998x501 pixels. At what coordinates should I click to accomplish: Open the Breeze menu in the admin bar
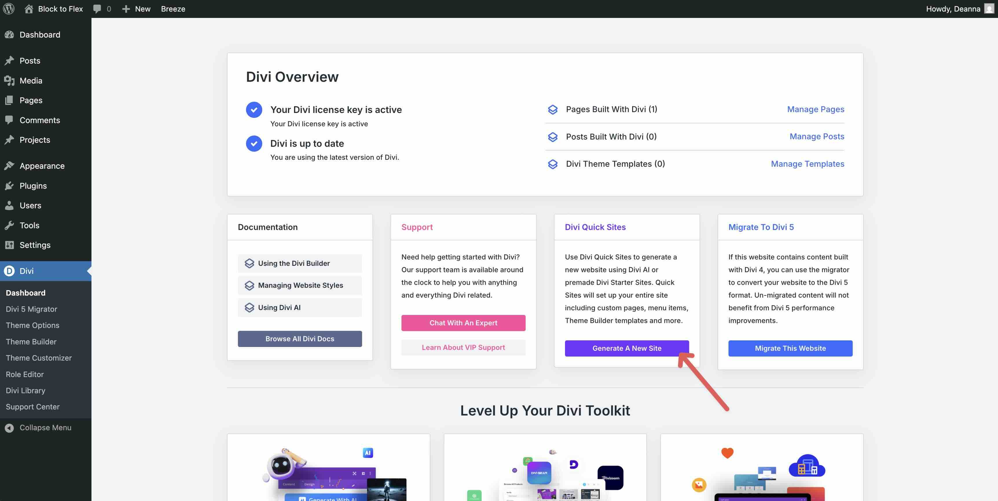[173, 8]
